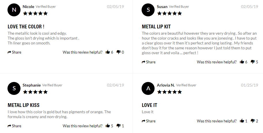Share Nicole's Love the Color review
The width and height of the screenshot is (263, 133).
click(14, 52)
